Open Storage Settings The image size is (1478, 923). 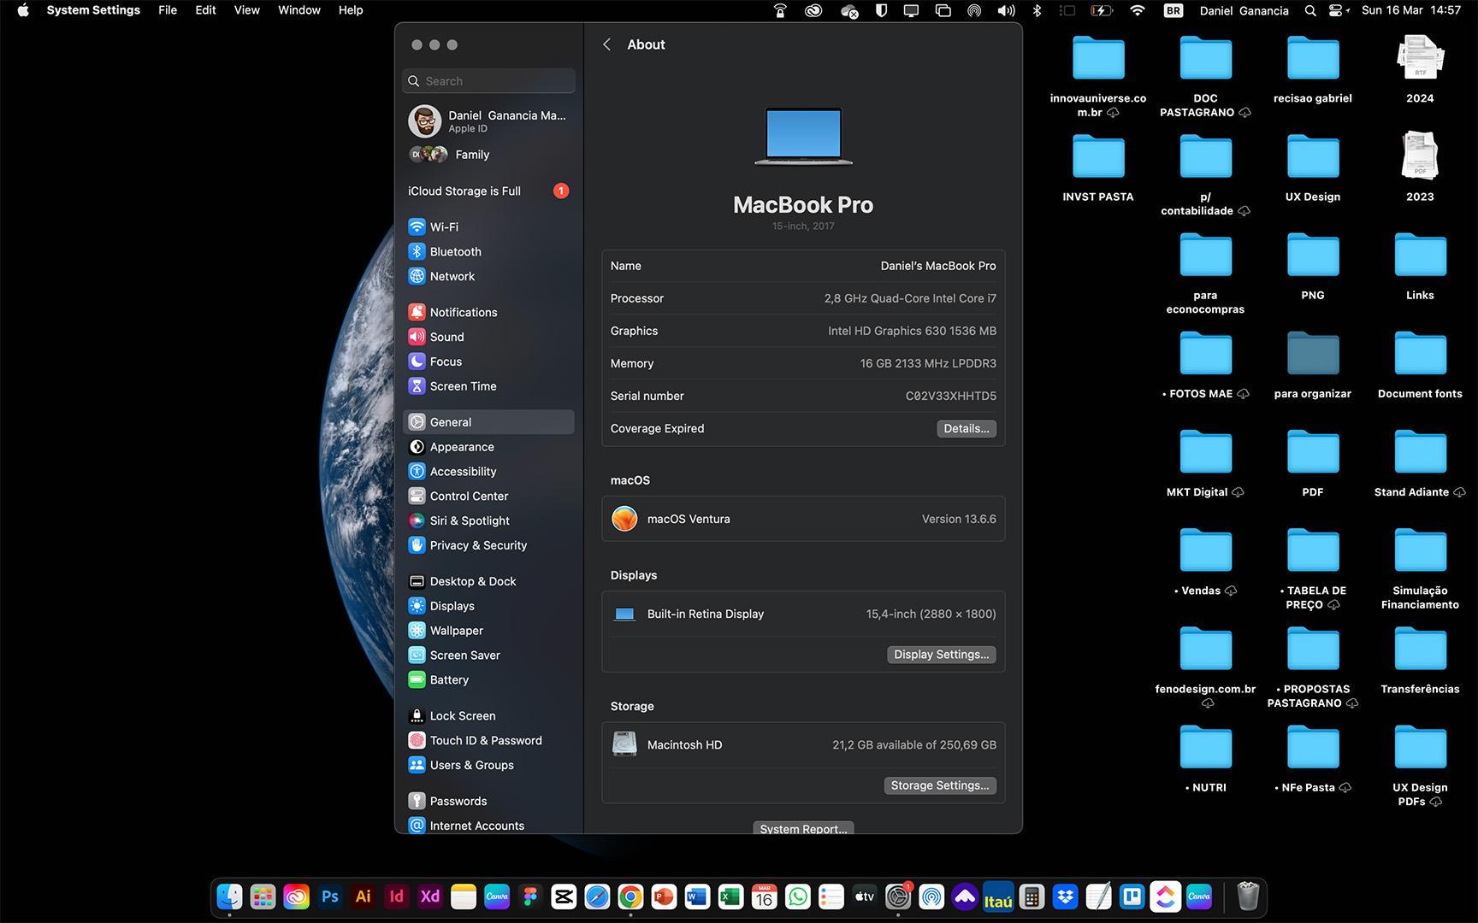[939, 785]
